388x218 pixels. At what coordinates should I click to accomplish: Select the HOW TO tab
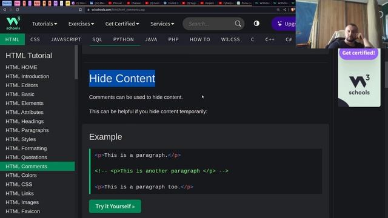(x=200, y=39)
